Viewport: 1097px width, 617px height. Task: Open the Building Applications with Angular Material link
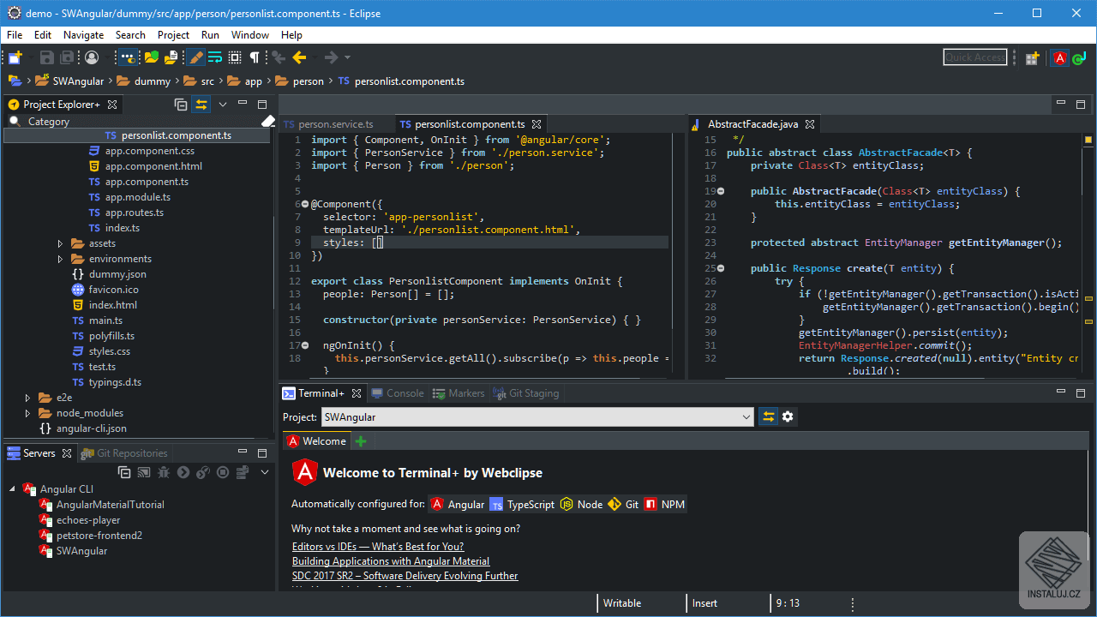tap(390, 561)
